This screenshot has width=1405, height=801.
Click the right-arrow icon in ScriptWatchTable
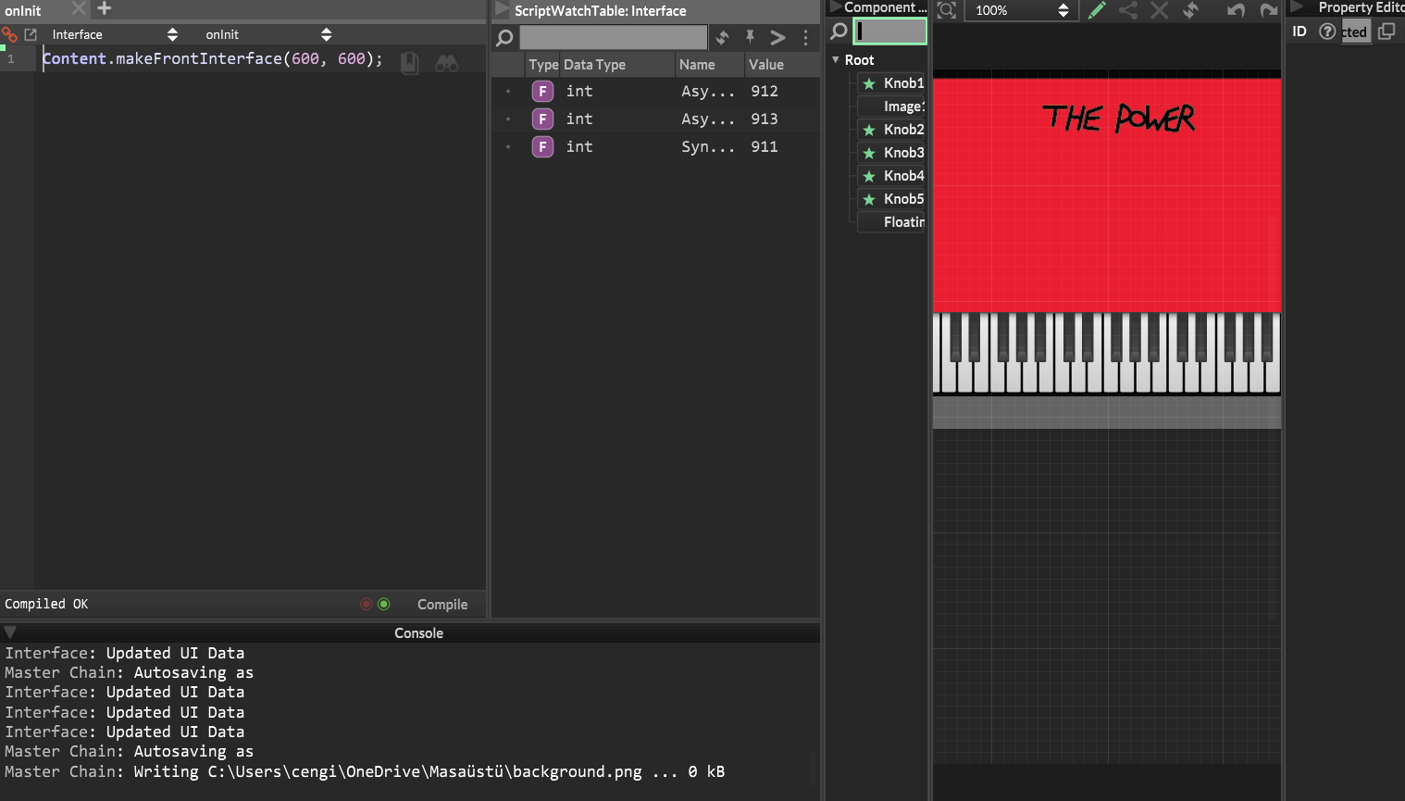[777, 37]
